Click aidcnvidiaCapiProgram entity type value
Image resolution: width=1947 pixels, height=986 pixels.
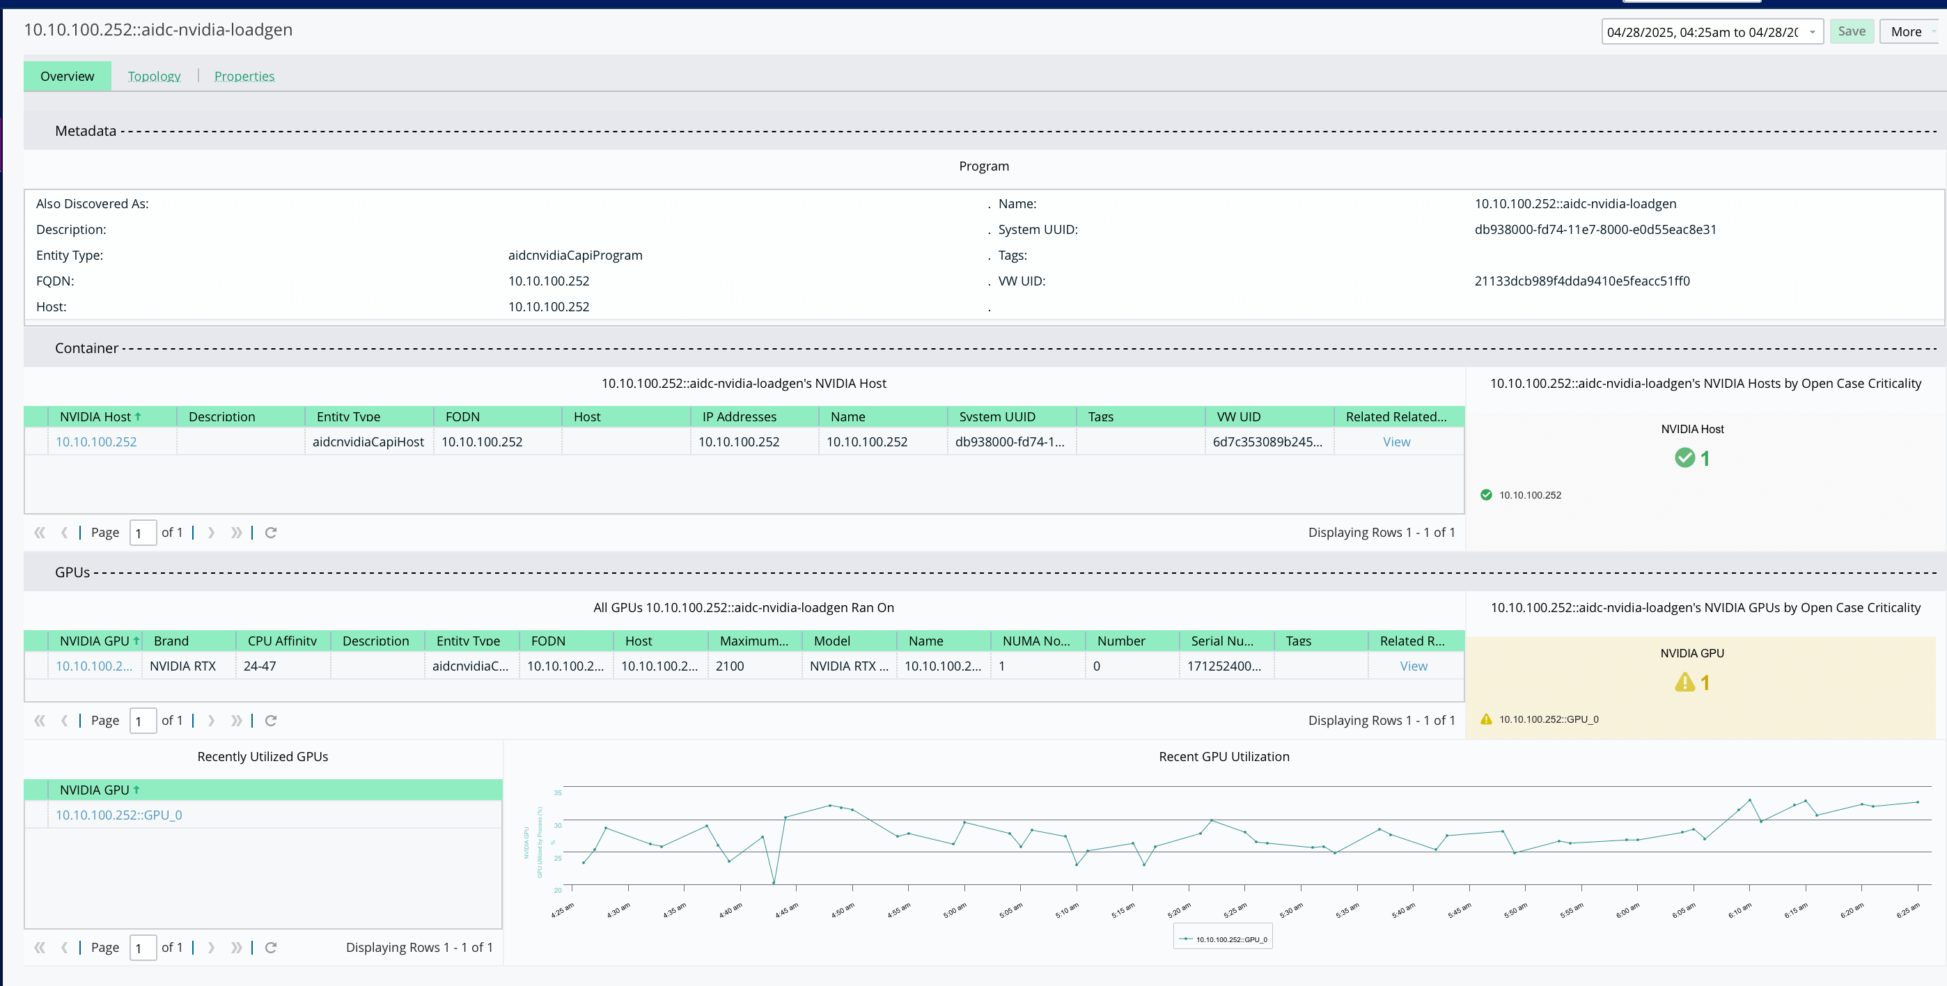575,256
